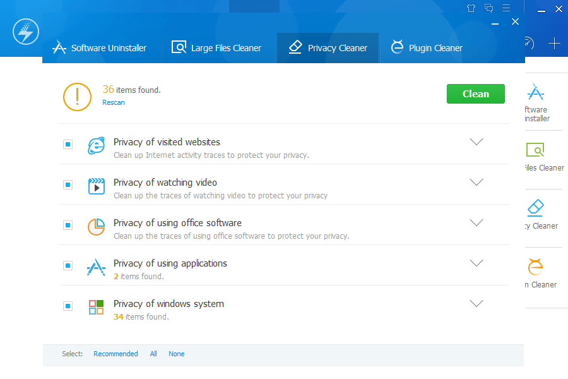The height and width of the screenshot is (379, 568).
Task: Click the green Clean button
Action: (476, 94)
